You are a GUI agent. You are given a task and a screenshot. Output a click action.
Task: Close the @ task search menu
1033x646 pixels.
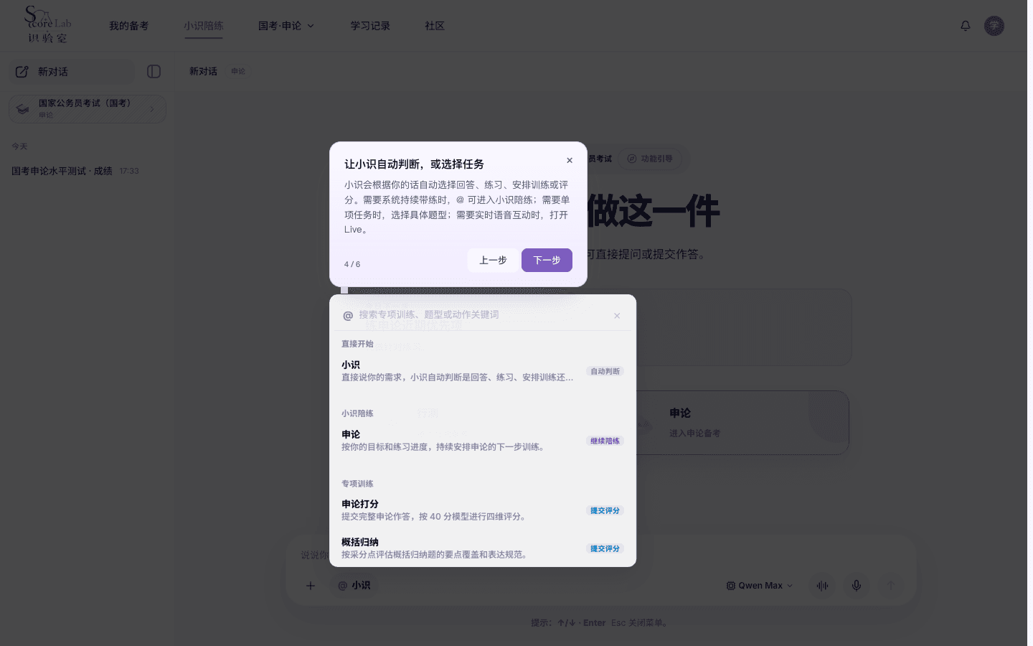617,316
